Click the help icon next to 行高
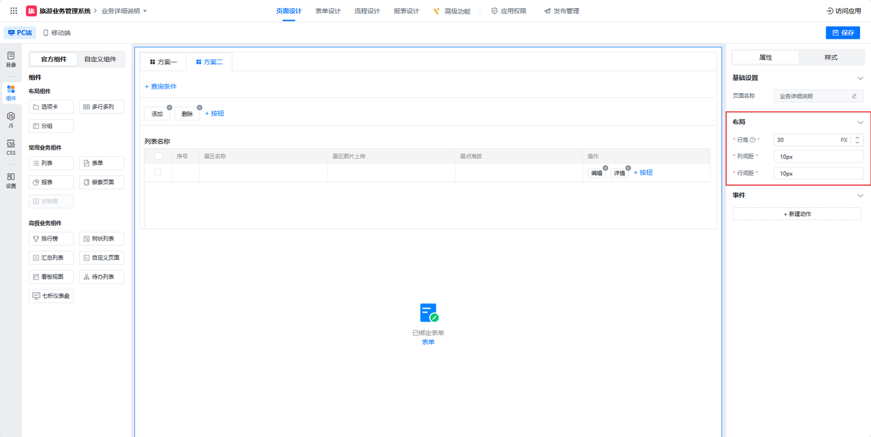871x437 pixels. (x=753, y=140)
